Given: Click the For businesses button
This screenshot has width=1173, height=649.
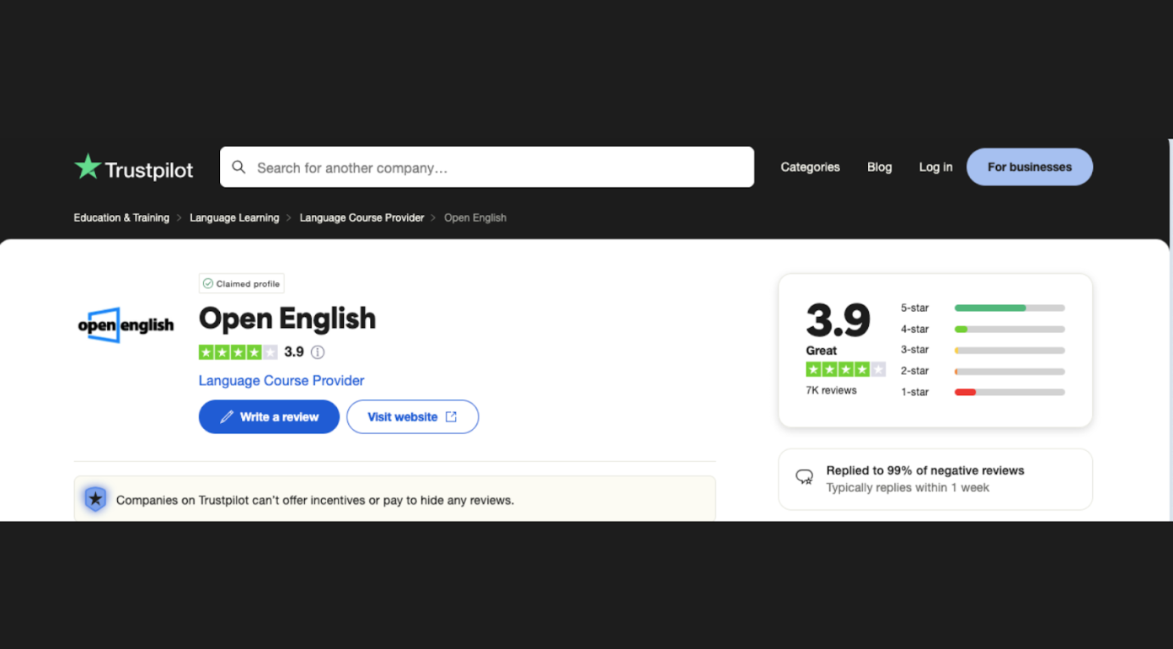Looking at the screenshot, I should pos(1030,167).
